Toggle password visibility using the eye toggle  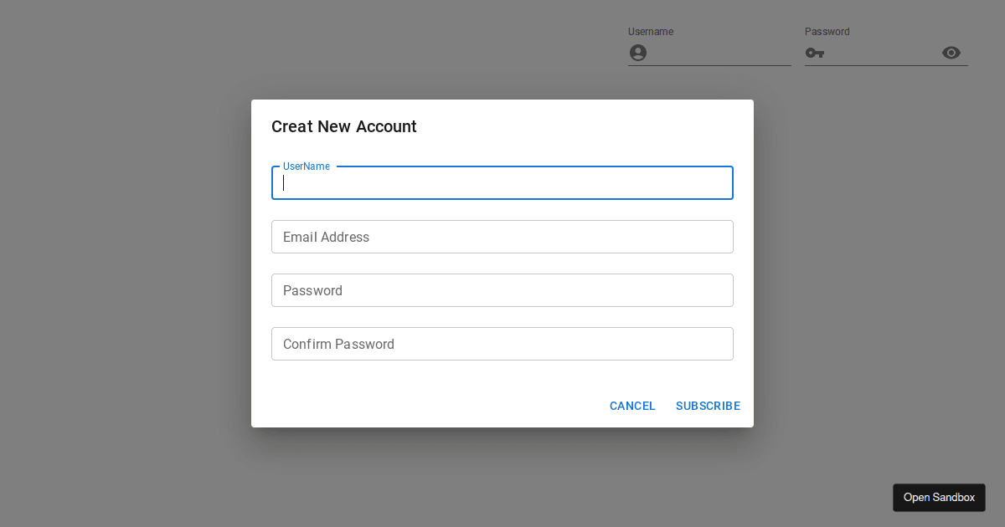coord(951,53)
